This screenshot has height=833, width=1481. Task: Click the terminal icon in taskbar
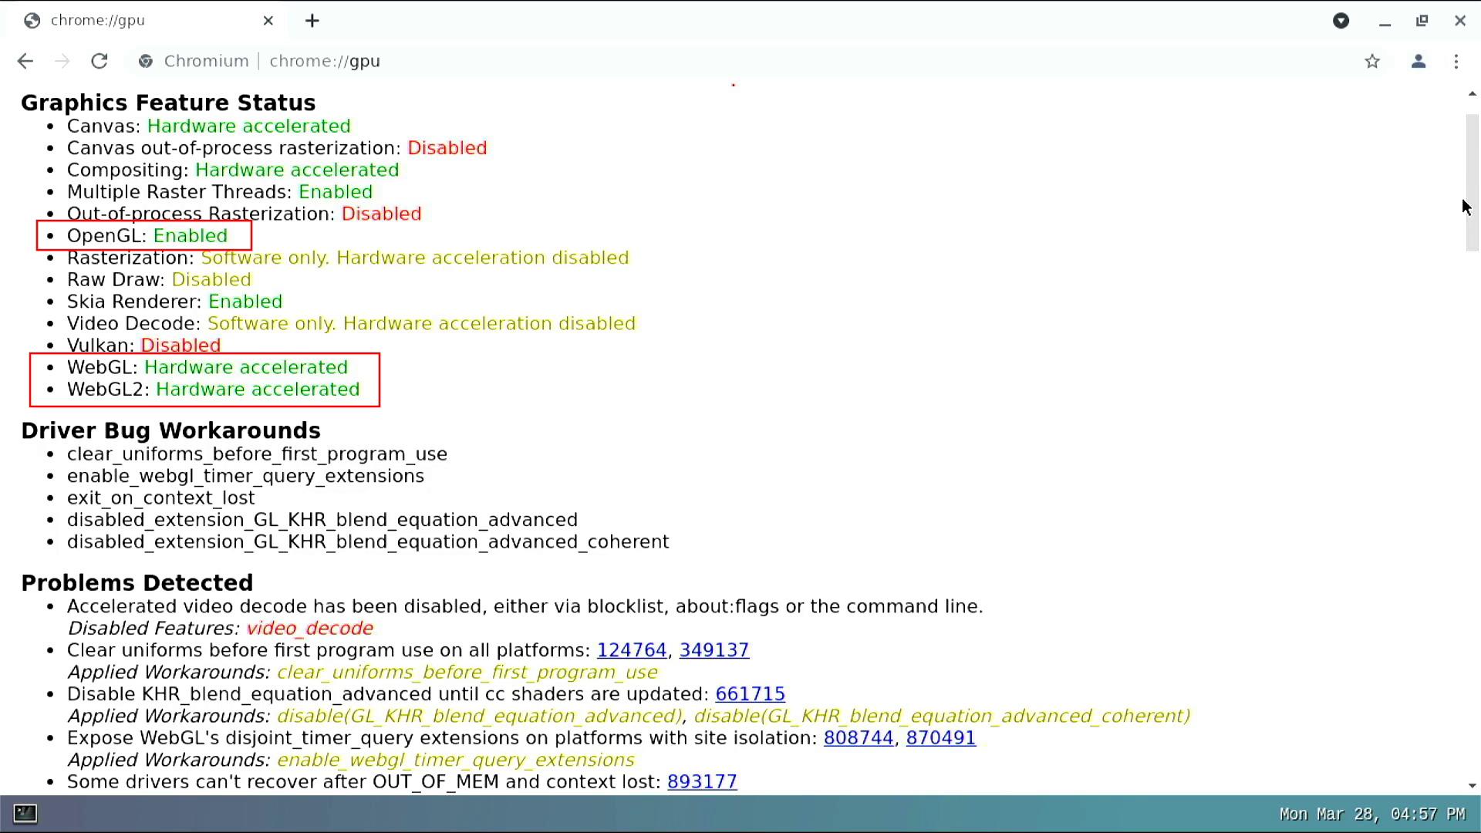click(25, 813)
